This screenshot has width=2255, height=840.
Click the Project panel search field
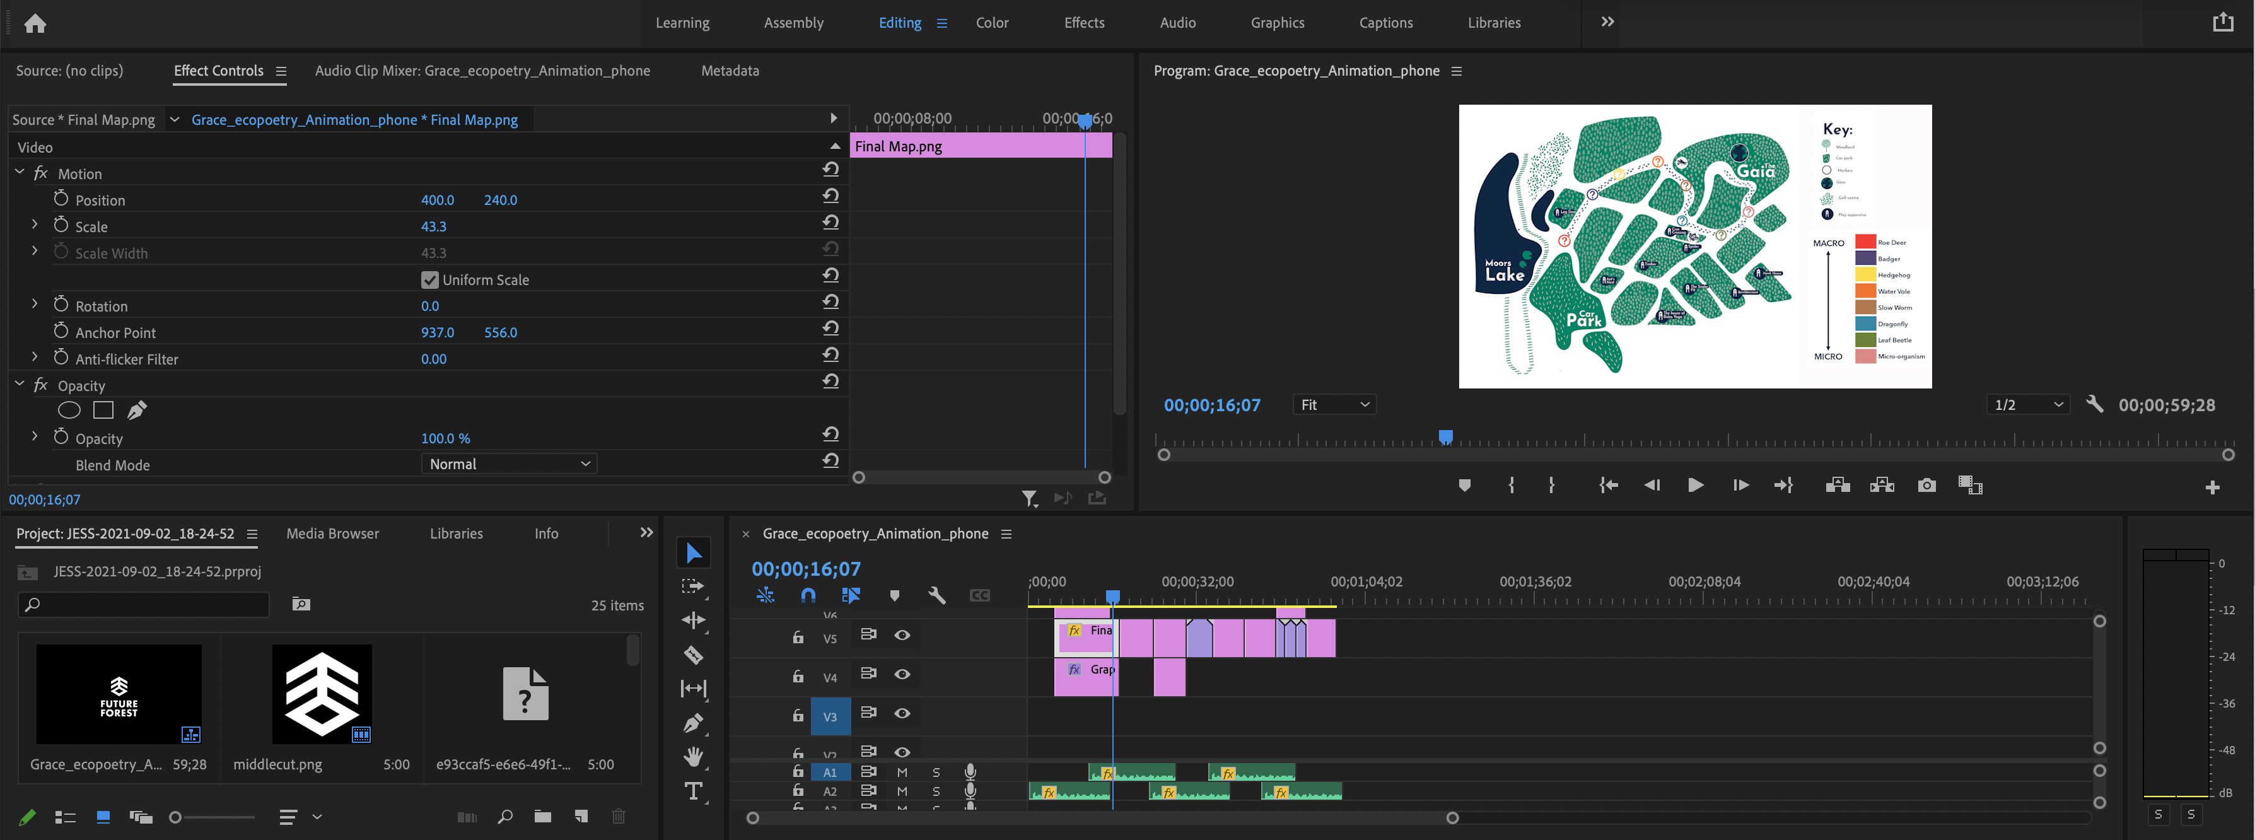coord(144,605)
